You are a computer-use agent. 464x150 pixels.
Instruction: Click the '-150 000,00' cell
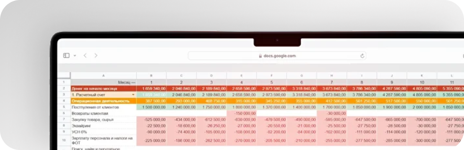[x=242, y=113]
